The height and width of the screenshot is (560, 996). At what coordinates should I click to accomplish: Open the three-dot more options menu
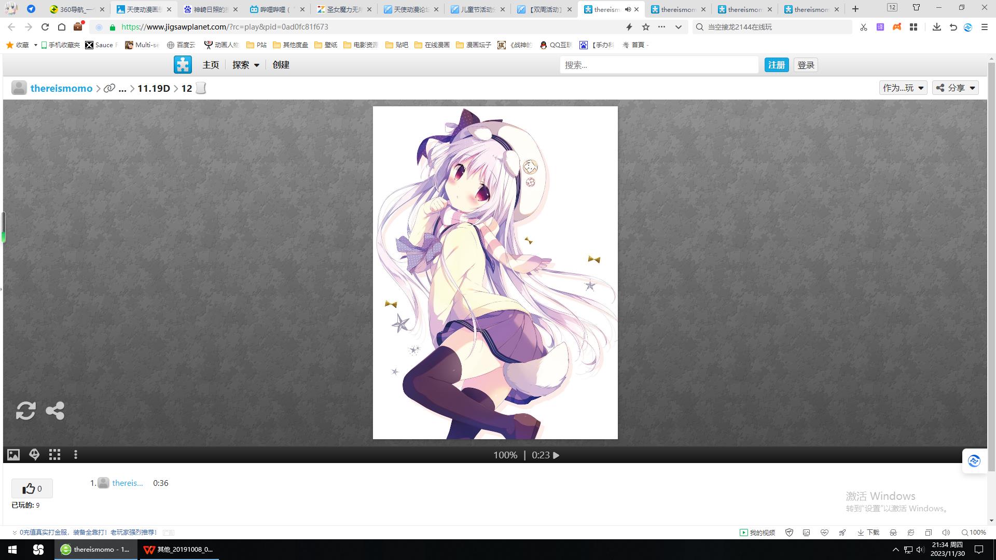tap(76, 455)
